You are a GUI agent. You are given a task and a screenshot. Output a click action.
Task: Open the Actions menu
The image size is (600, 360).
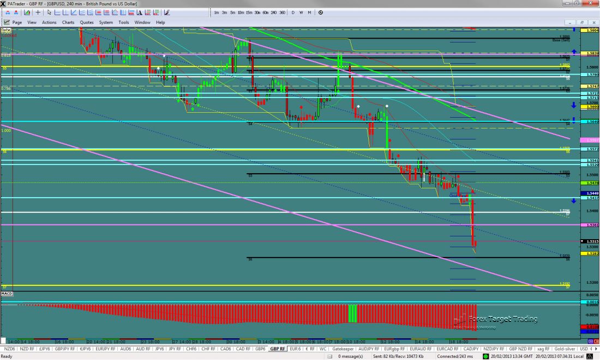coord(49,22)
